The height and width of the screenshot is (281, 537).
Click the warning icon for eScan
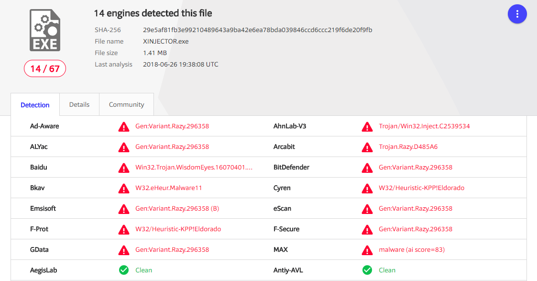tap(367, 209)
